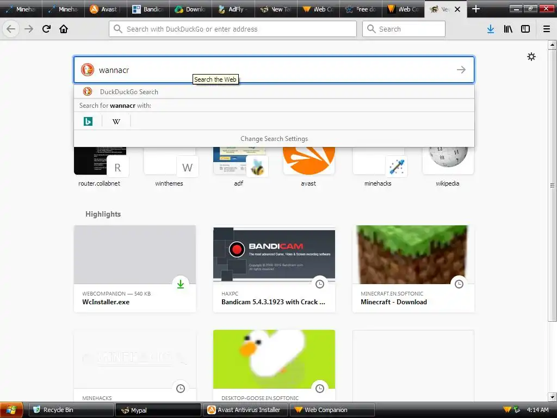Search wannacr with Bing icon

[x=88, y=121]
